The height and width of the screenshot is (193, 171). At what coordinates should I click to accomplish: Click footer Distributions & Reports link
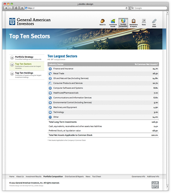[74, 176]
